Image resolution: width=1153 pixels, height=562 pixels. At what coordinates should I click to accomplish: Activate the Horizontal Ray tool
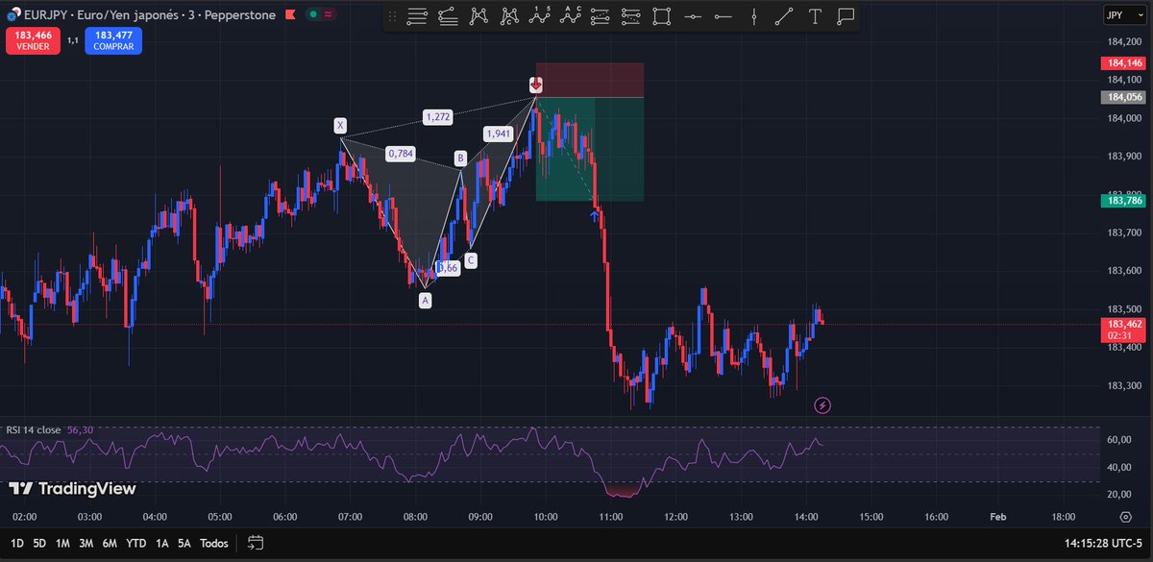(x=723, y=16)
